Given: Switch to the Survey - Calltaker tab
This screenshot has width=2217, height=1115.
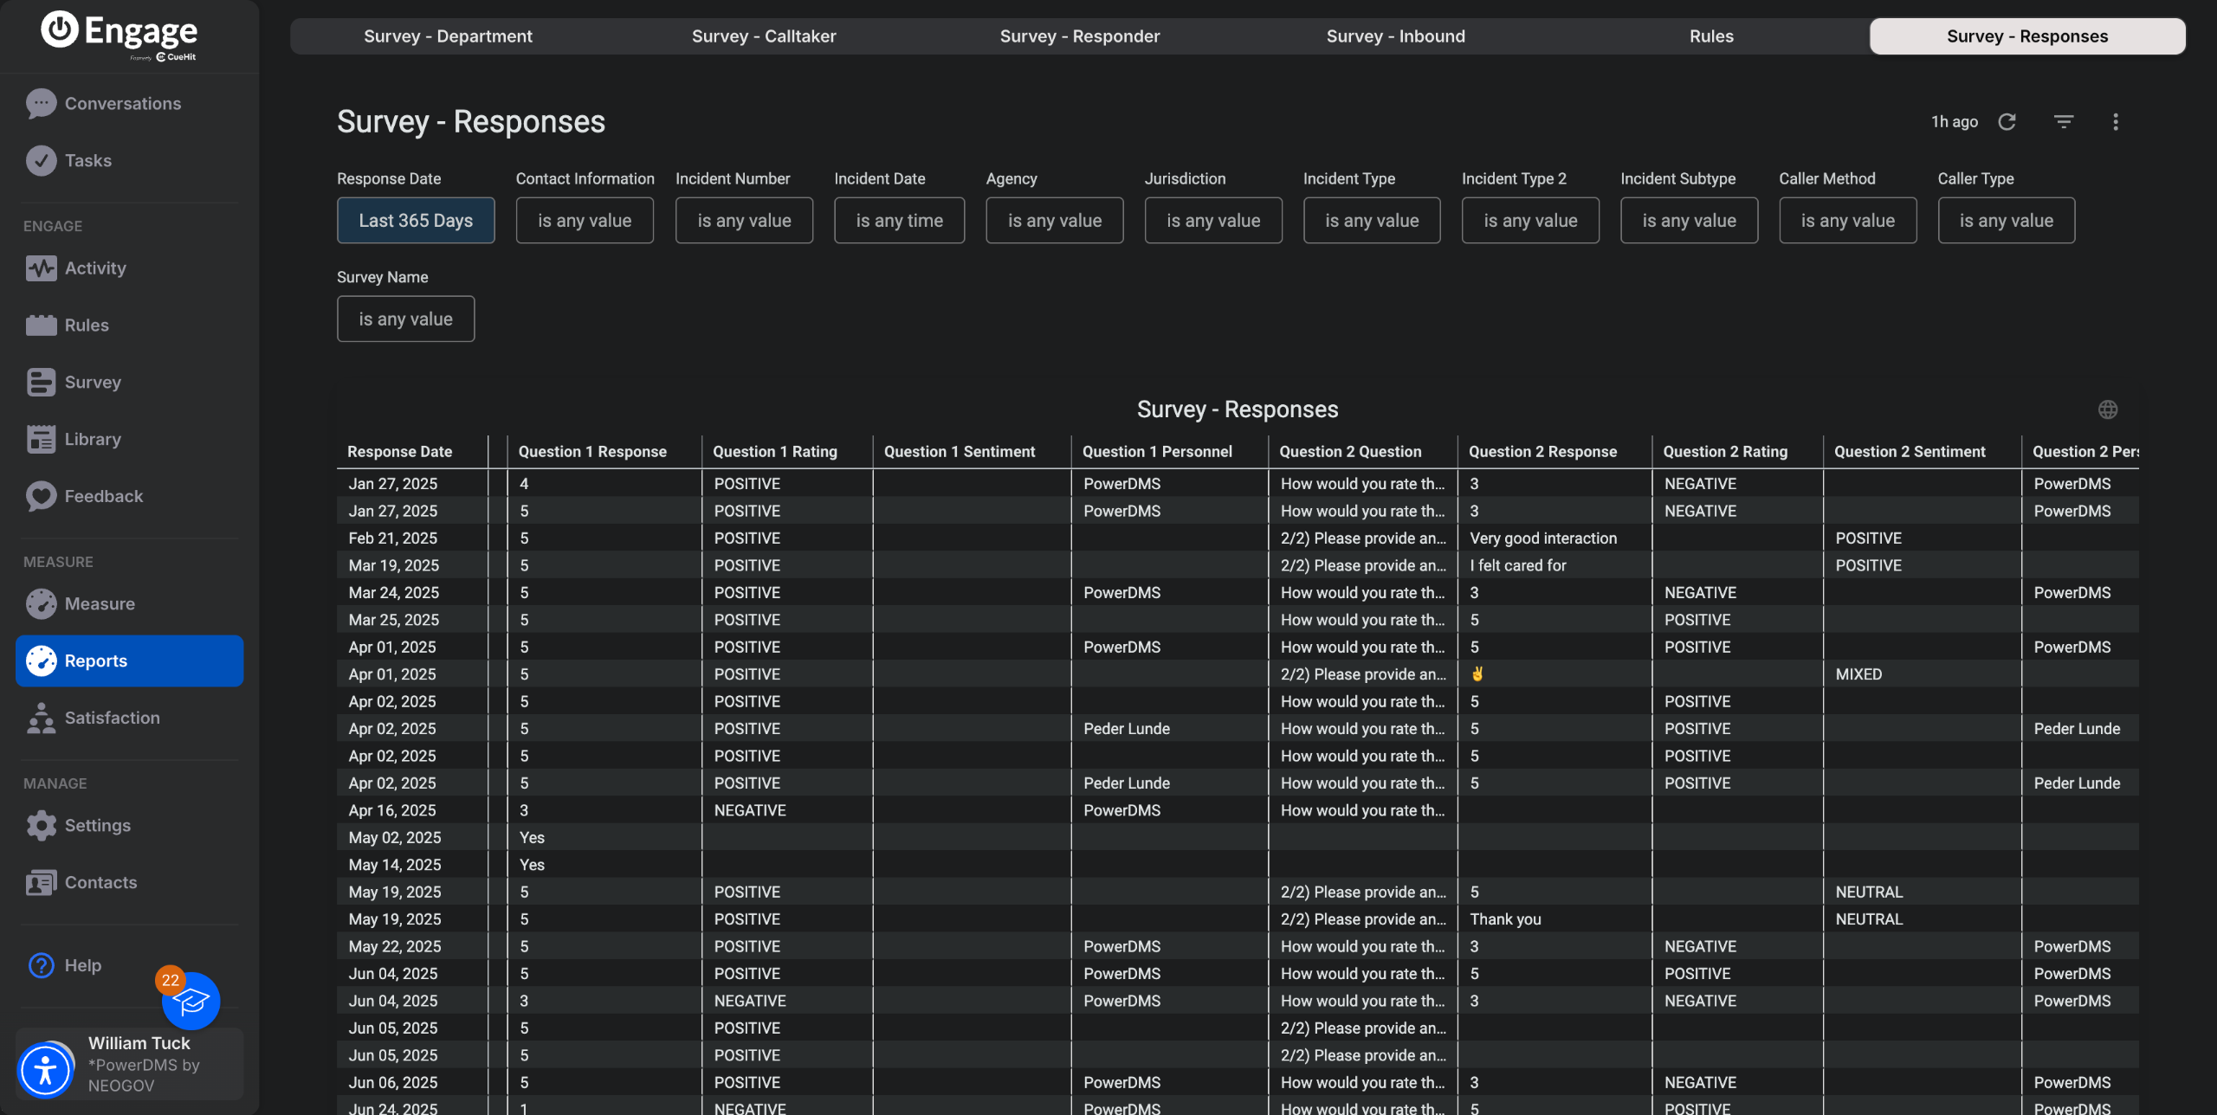Looking at the screenshot, I should [763, 36].
